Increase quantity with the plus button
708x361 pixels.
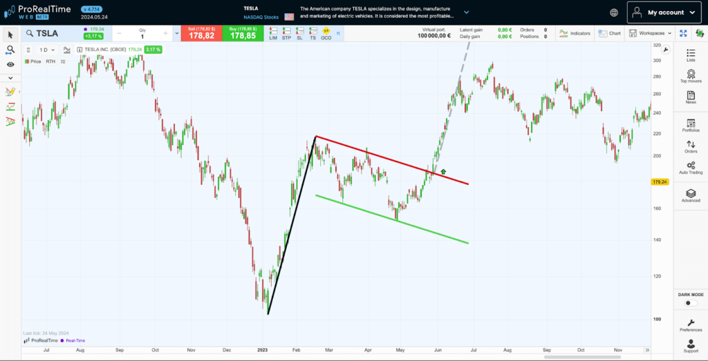click(165, 33)
